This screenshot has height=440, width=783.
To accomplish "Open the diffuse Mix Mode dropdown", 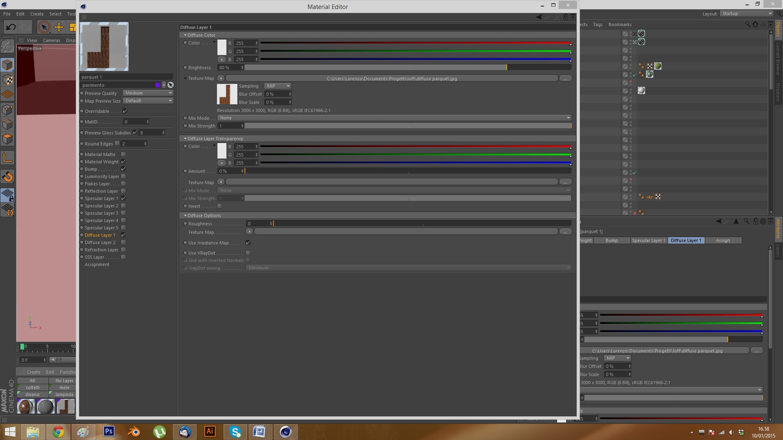I will click(394, 118).
